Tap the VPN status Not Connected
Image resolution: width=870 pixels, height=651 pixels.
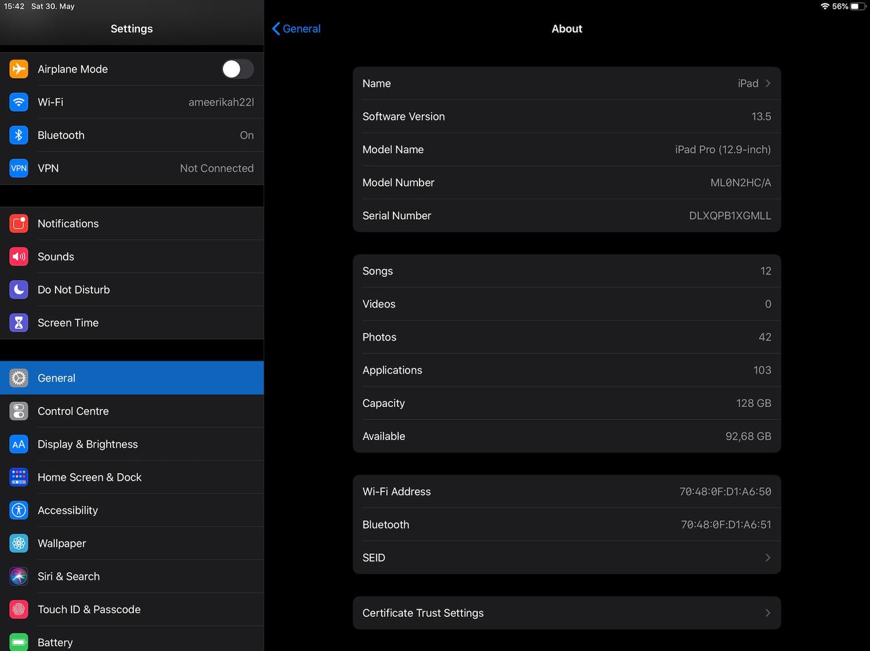pyautogui.click(x=217, y=168)
